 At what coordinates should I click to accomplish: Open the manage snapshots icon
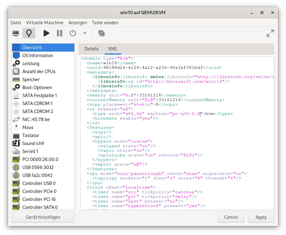tap(101, 33)
